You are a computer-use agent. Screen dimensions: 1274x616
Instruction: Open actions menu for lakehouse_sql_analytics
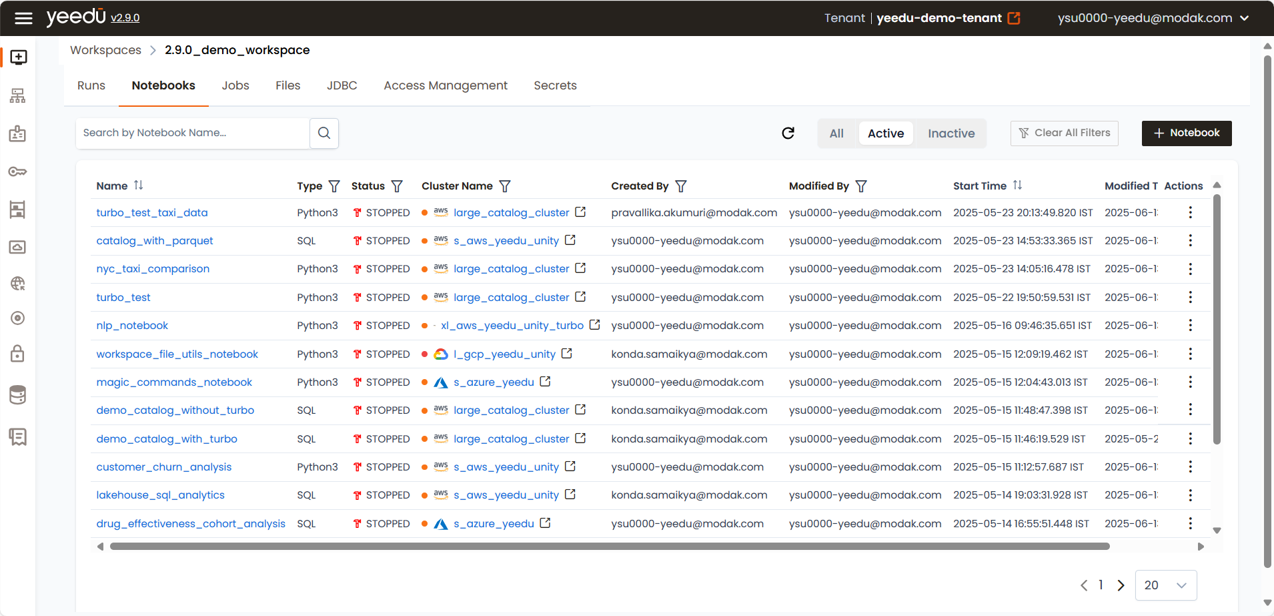coord(1190,495)
